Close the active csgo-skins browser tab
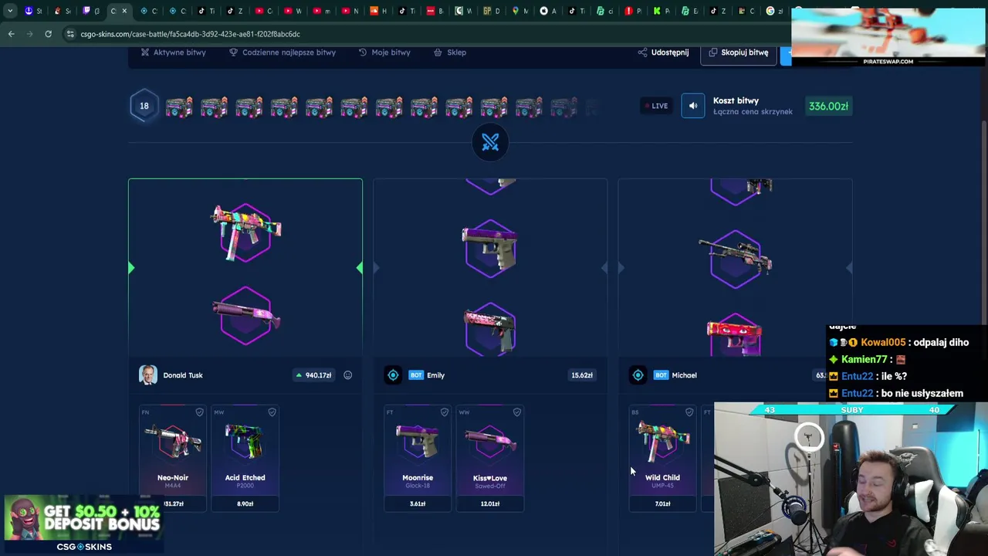The width and height of the screenshot is (988, 556). click(x=124, y=11)
